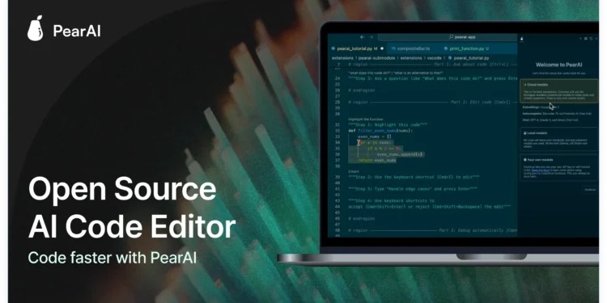
Task: Click the pearai-submodule breadcrumb segment
Action: 376,58
